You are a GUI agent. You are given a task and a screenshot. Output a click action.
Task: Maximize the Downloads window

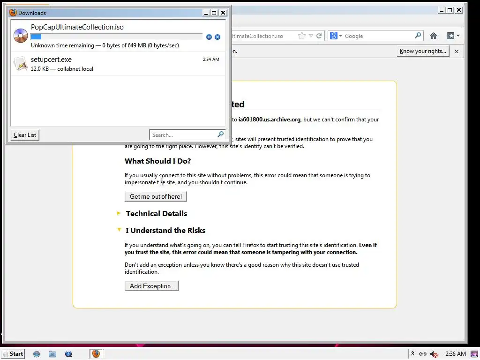pyautogui.click(x=214, y=13)
